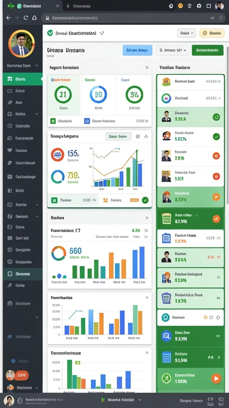The height and width of the screenshot is (408, 229).
Task: Open the orange round extension in browser toolbar
Action: [180, 6]
